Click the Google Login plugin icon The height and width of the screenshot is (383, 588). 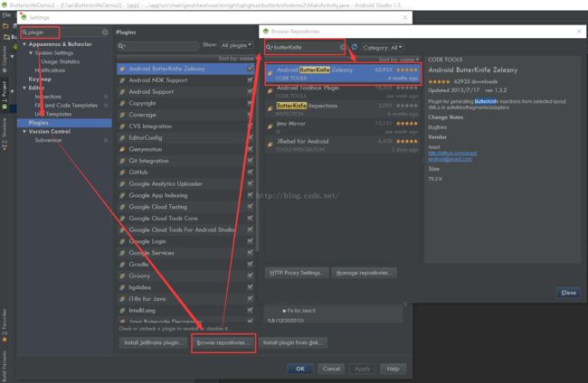[122, 241]
